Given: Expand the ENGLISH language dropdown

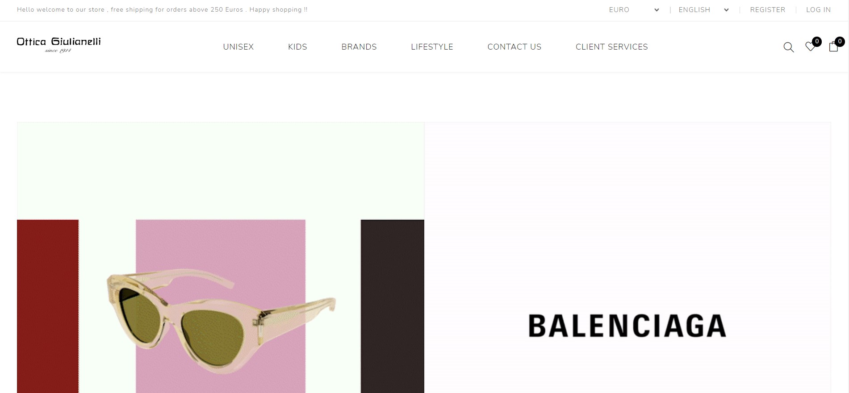Looking at the screenshot, I should pyautogui.click(x=703, y=10).
